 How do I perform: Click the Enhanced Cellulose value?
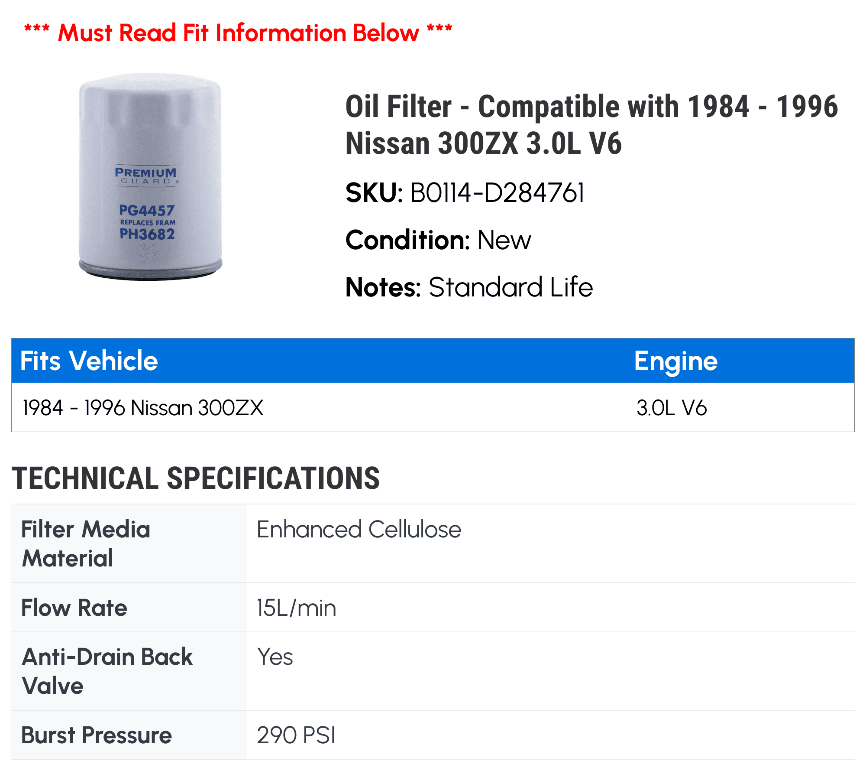[359, 530]
